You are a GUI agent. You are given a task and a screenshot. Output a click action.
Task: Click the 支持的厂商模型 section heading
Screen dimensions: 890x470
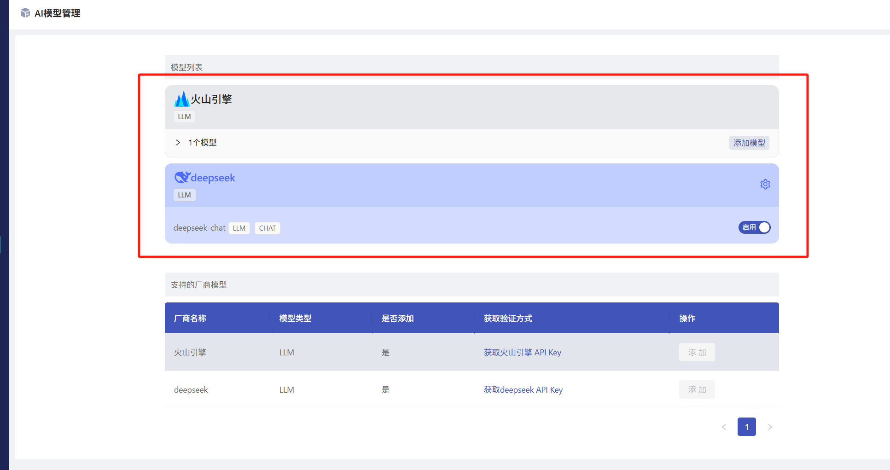(198, 284)
